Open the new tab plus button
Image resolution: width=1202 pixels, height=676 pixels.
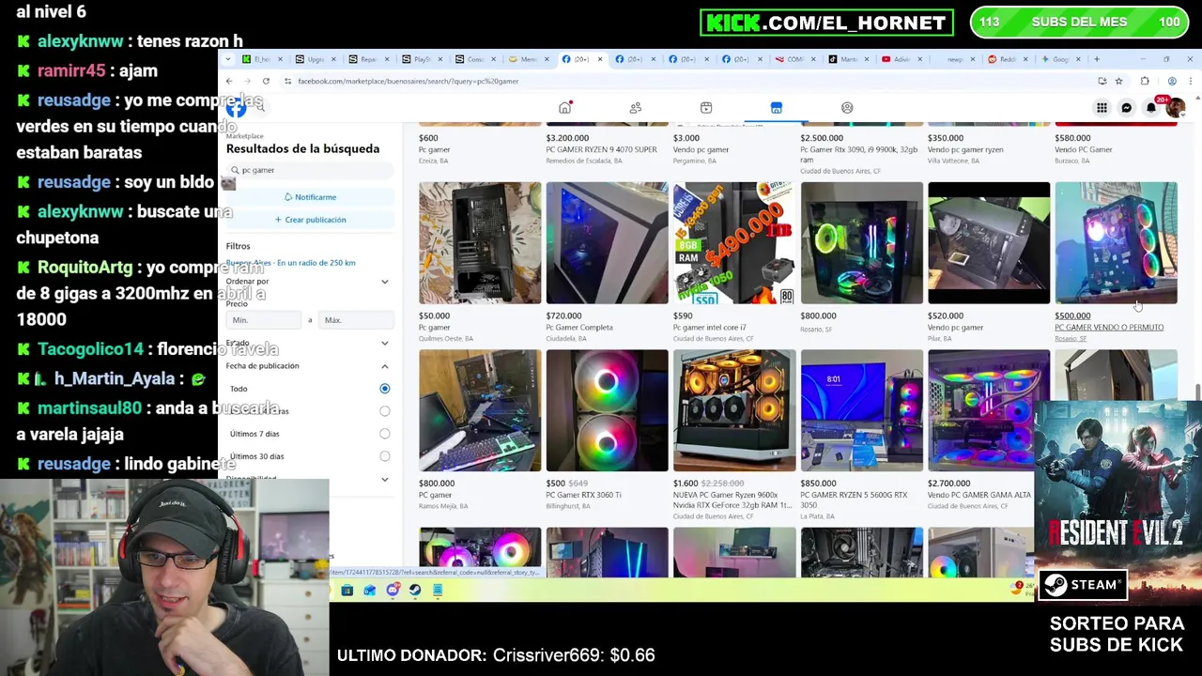[1096, 59]
